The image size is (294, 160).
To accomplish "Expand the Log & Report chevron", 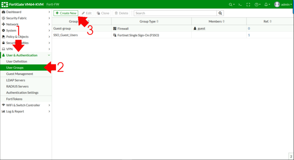I will coord(49,111).
